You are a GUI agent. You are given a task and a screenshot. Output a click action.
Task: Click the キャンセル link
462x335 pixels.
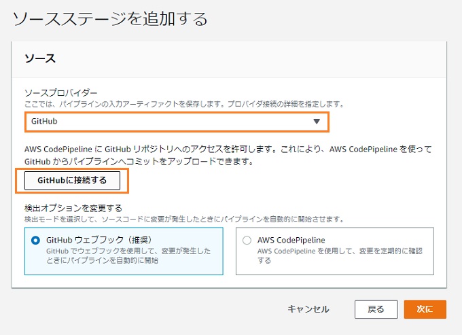coord(308,309)
